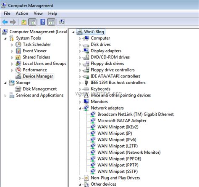Select WAN Miniport (Network Monitor)
This screenshot has width=199, height=187.
point(129,152)
